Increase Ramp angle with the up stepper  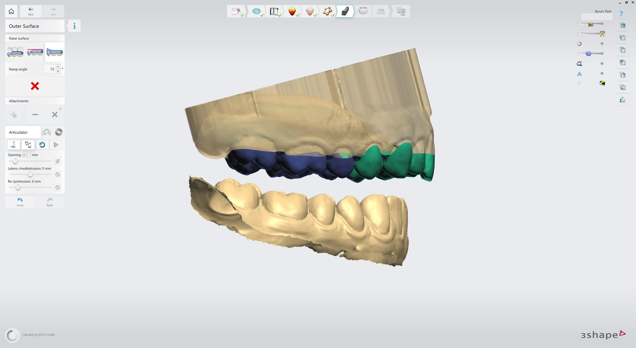tap(58, 67)
